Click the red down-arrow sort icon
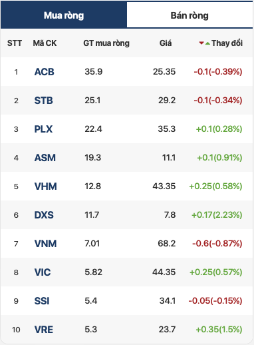This screenshot has width=254, height=345. [201, 43]
